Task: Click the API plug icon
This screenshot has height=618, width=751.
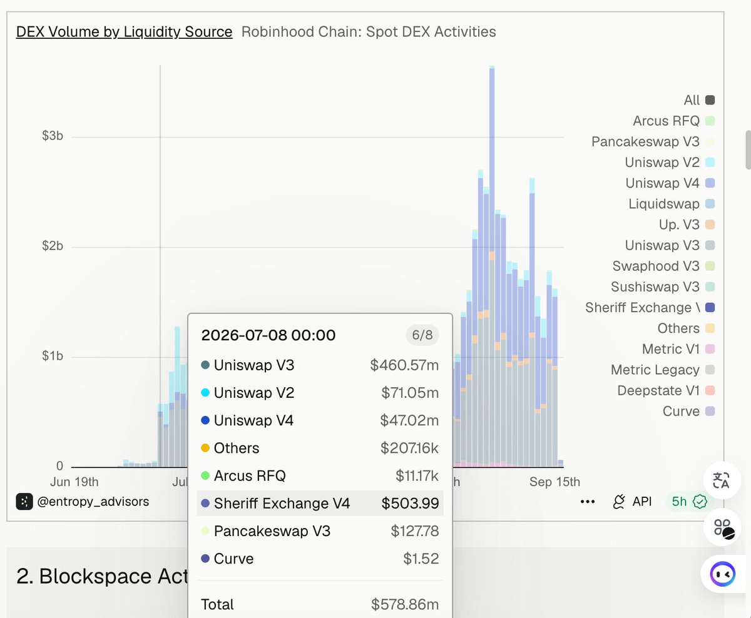Action: click(619, 502)
